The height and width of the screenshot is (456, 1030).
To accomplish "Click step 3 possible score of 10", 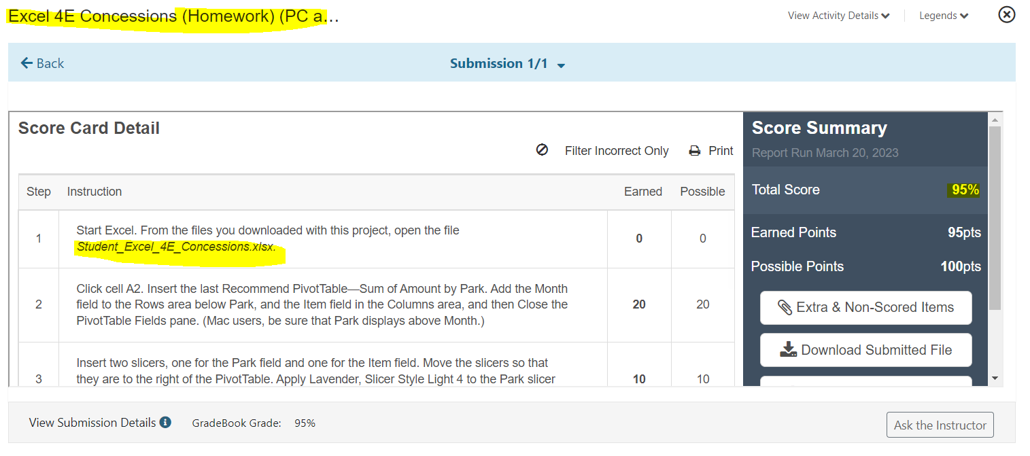I will click(x=702, y=379).
